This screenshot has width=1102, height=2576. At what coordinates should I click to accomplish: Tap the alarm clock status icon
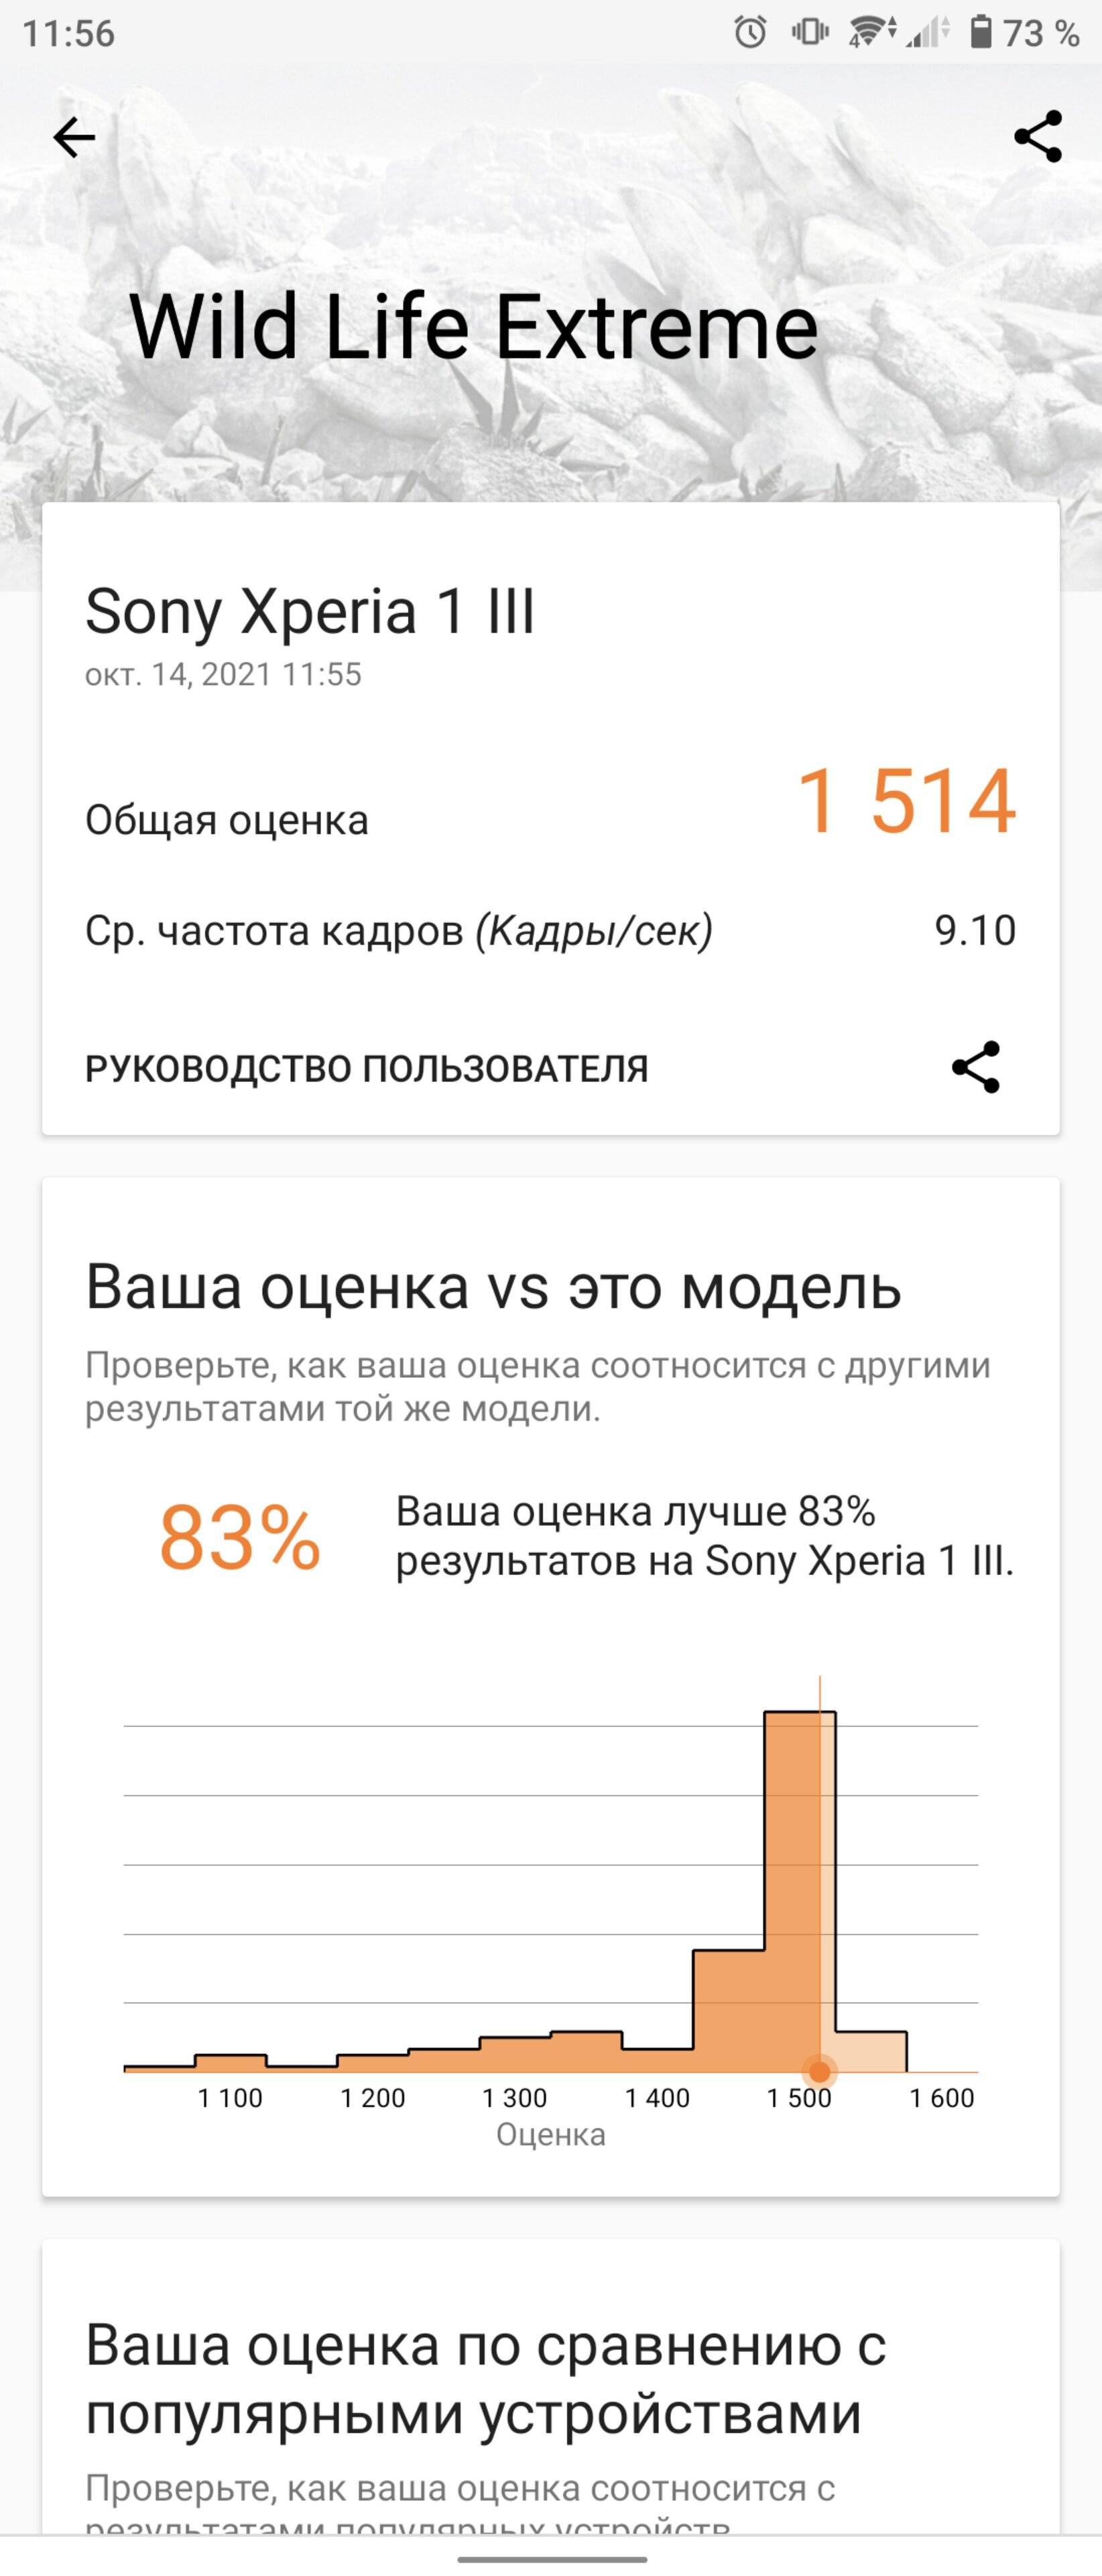[x=750, y=33]
